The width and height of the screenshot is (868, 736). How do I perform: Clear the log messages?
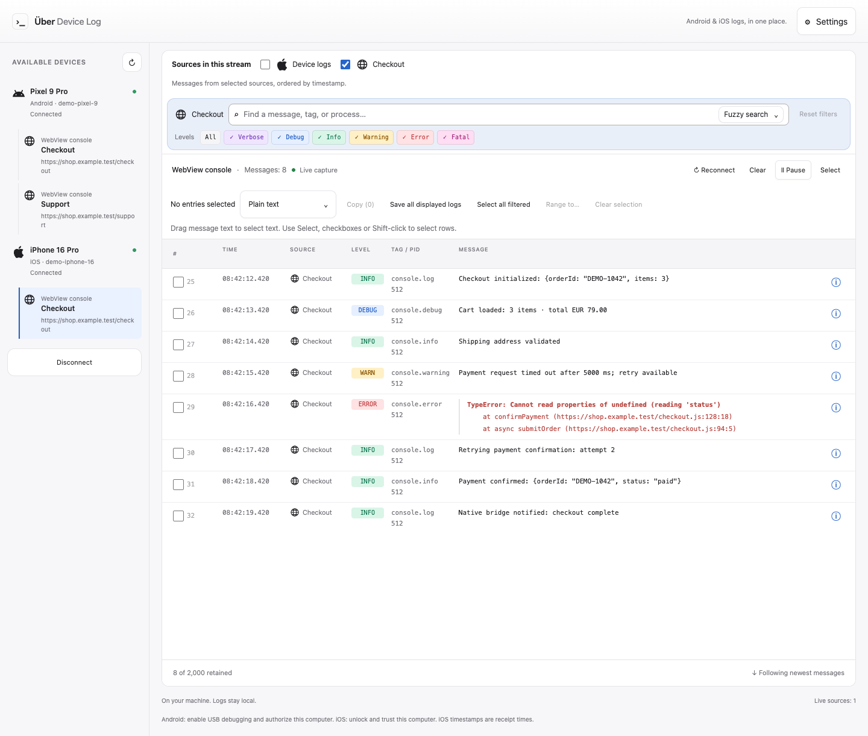click(x=758, y=170)
